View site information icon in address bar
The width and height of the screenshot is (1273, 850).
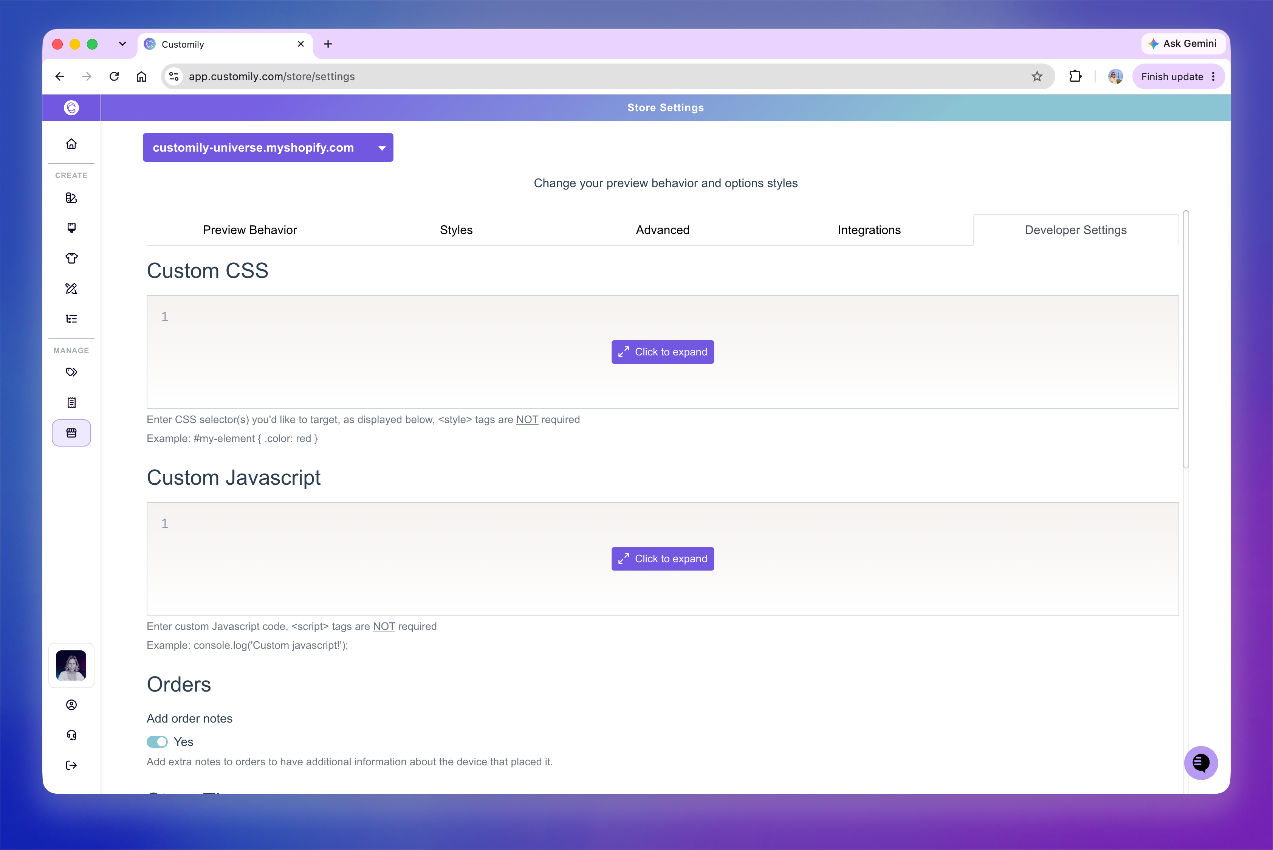point(174,76)
